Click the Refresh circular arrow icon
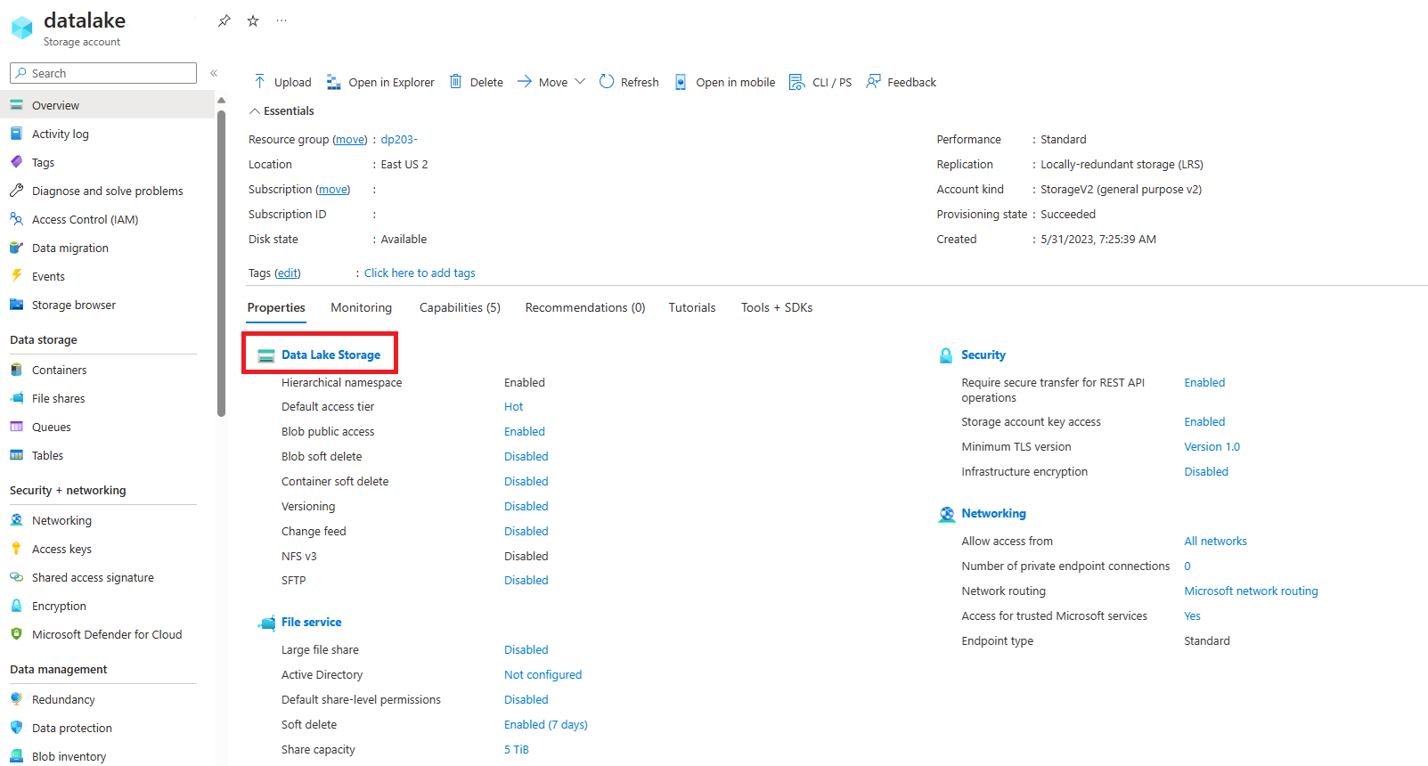The image size is (1428, 766). click(607, 82)
